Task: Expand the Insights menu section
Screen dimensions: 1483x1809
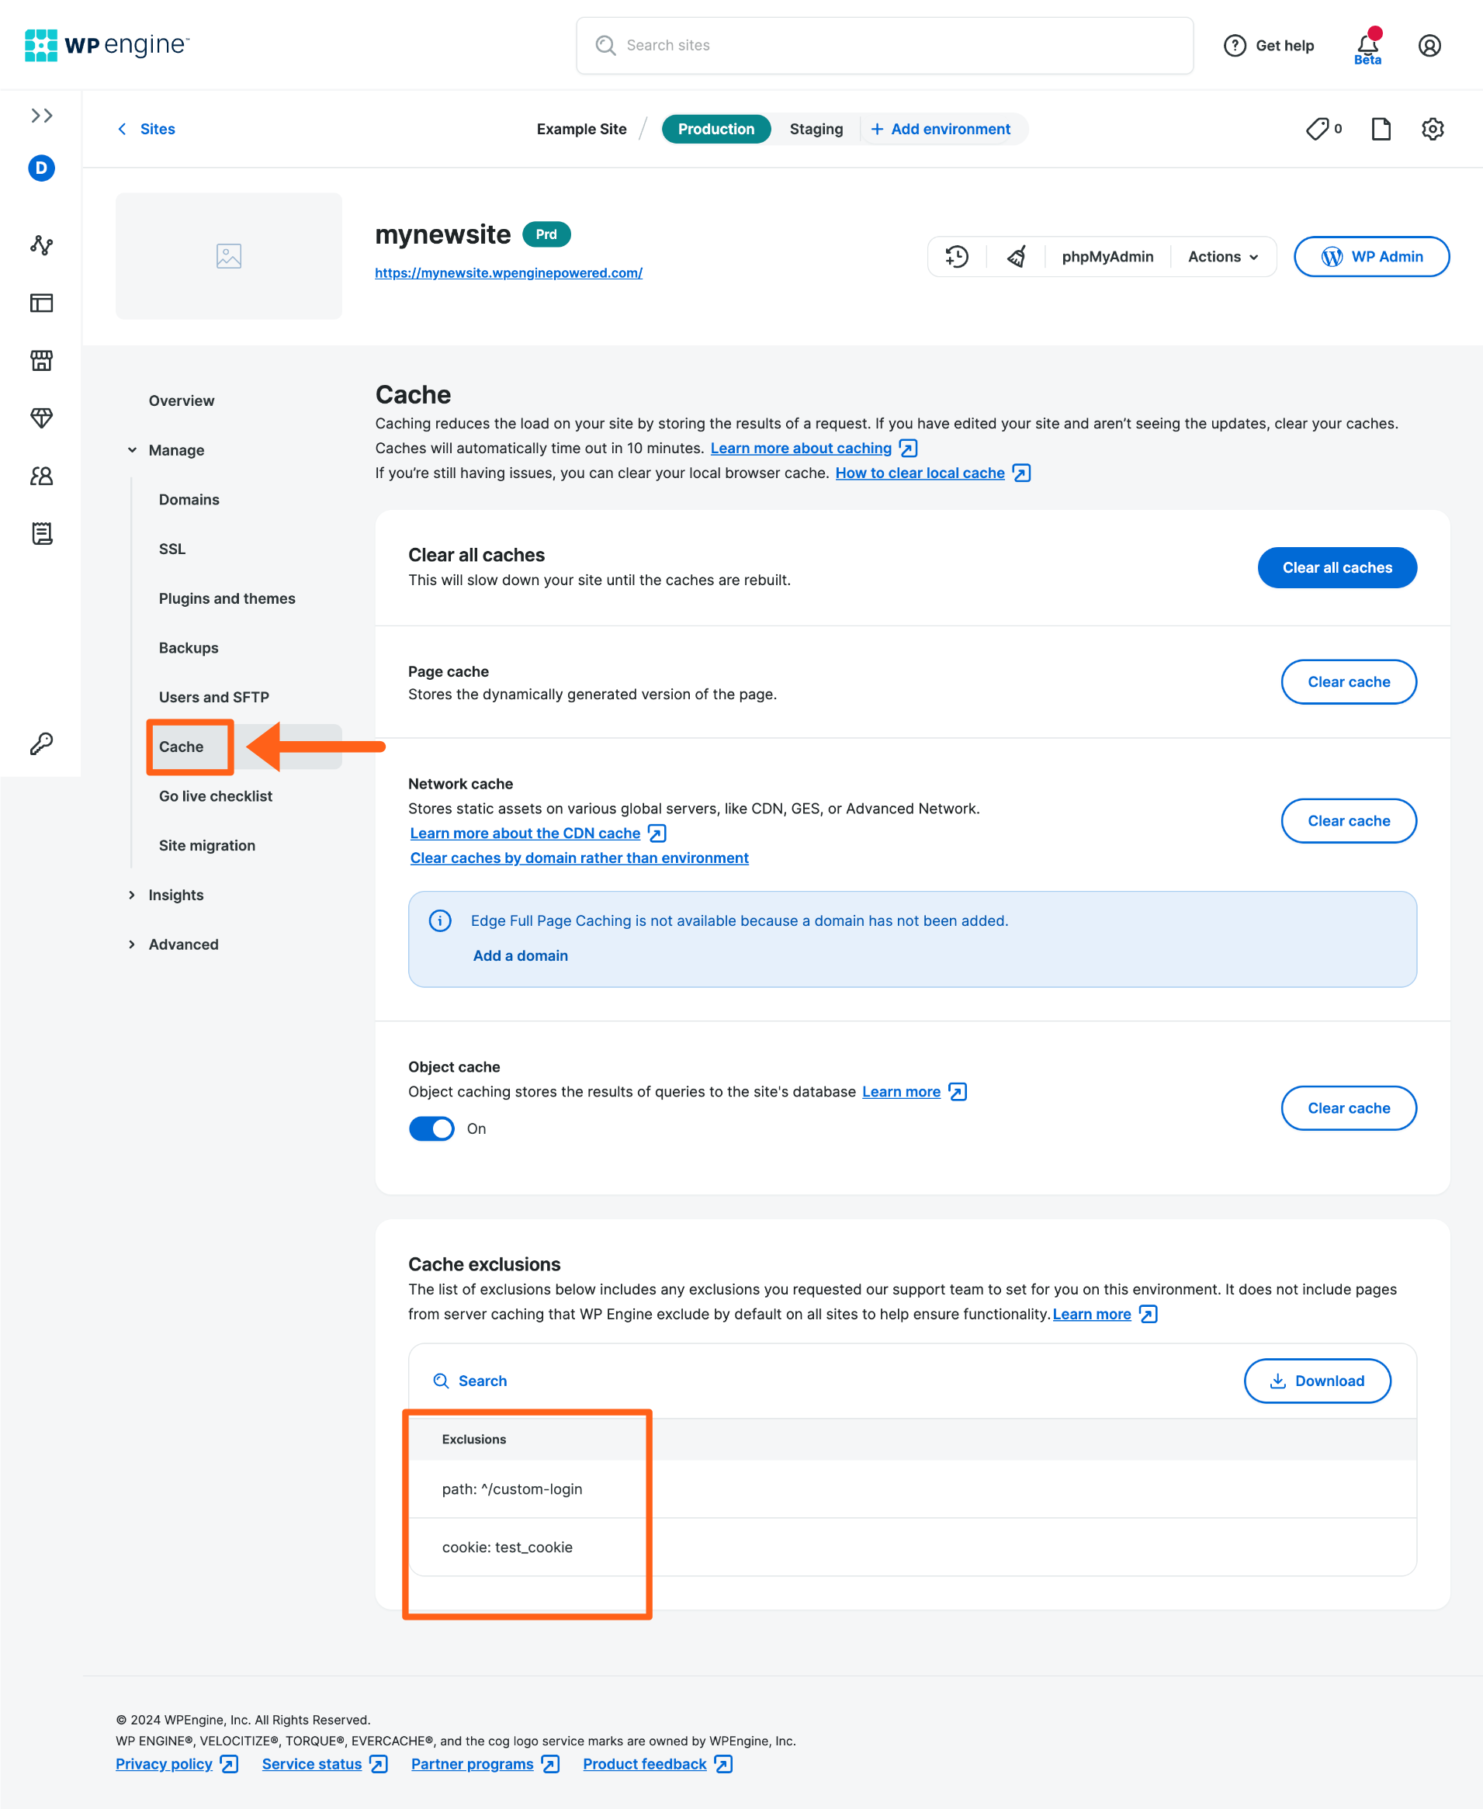Action: (x=176, y=894)
